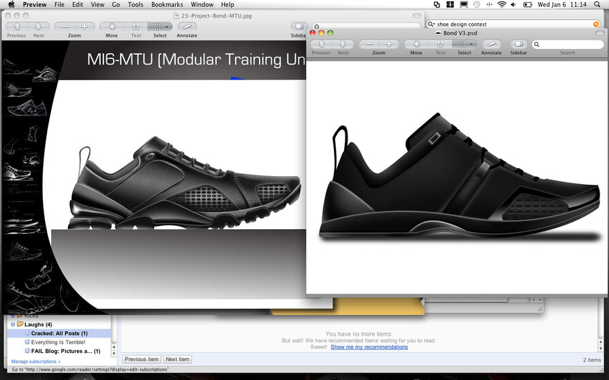Image resolution: width=609 pixels, height=380 pixels.
Task: Open the Bookmarks menu
Action: pos(167,4)
